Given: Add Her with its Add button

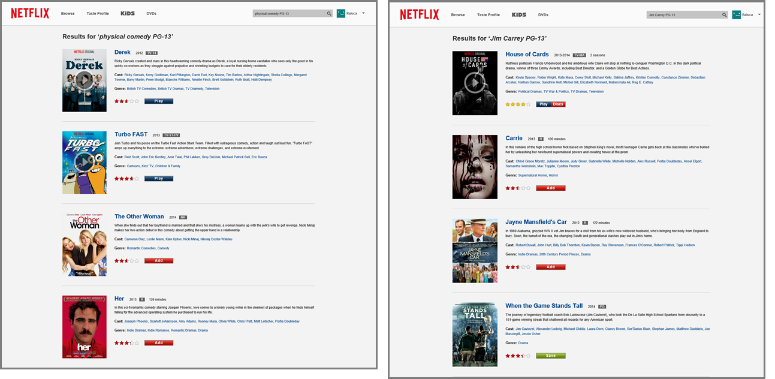Looking at the screenshot, I should coord(159,343).
